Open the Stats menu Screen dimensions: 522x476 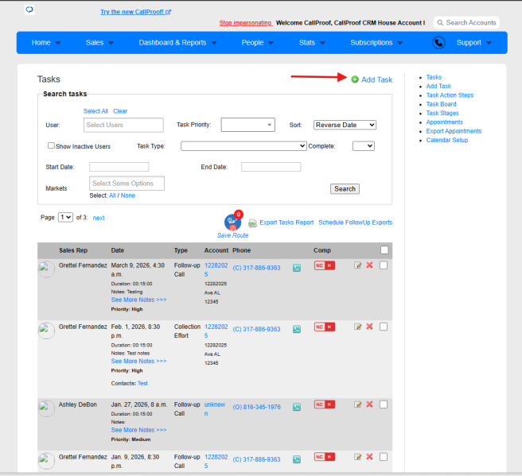pos(312,43)
